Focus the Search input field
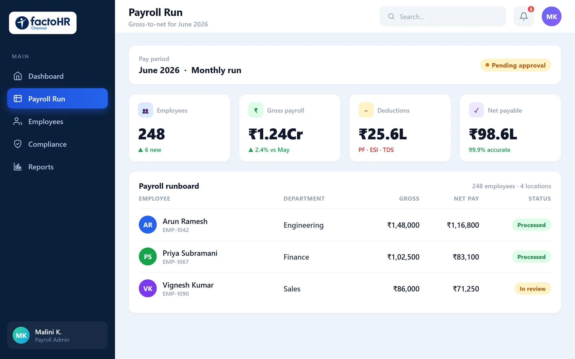575x359 pixels. pos(443,16)
